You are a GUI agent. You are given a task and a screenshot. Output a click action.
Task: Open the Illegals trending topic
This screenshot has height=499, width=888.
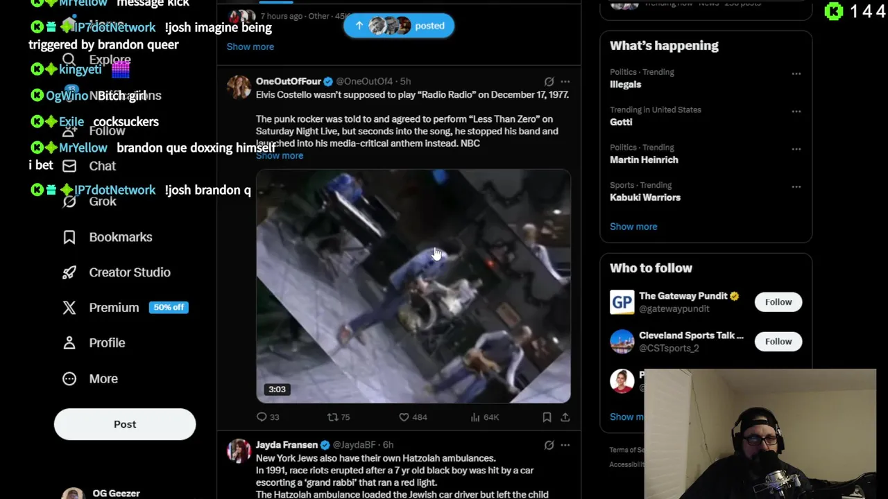[x=626, y=85]
